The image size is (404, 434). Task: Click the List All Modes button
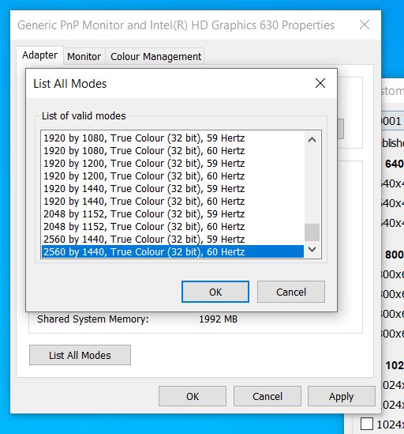coord(80,355)
